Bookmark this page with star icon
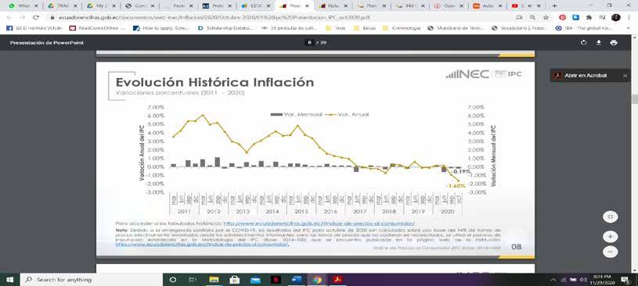The image size is (638, 286). 546,17
